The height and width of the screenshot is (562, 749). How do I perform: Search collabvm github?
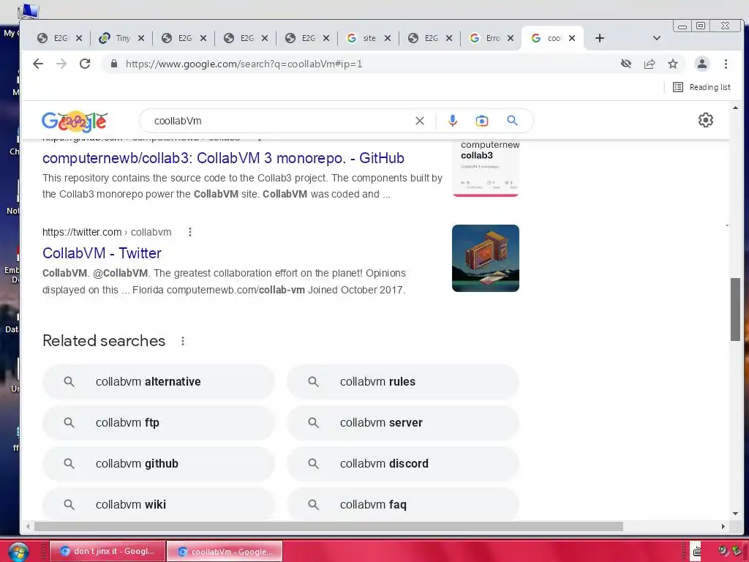point(158,463)
